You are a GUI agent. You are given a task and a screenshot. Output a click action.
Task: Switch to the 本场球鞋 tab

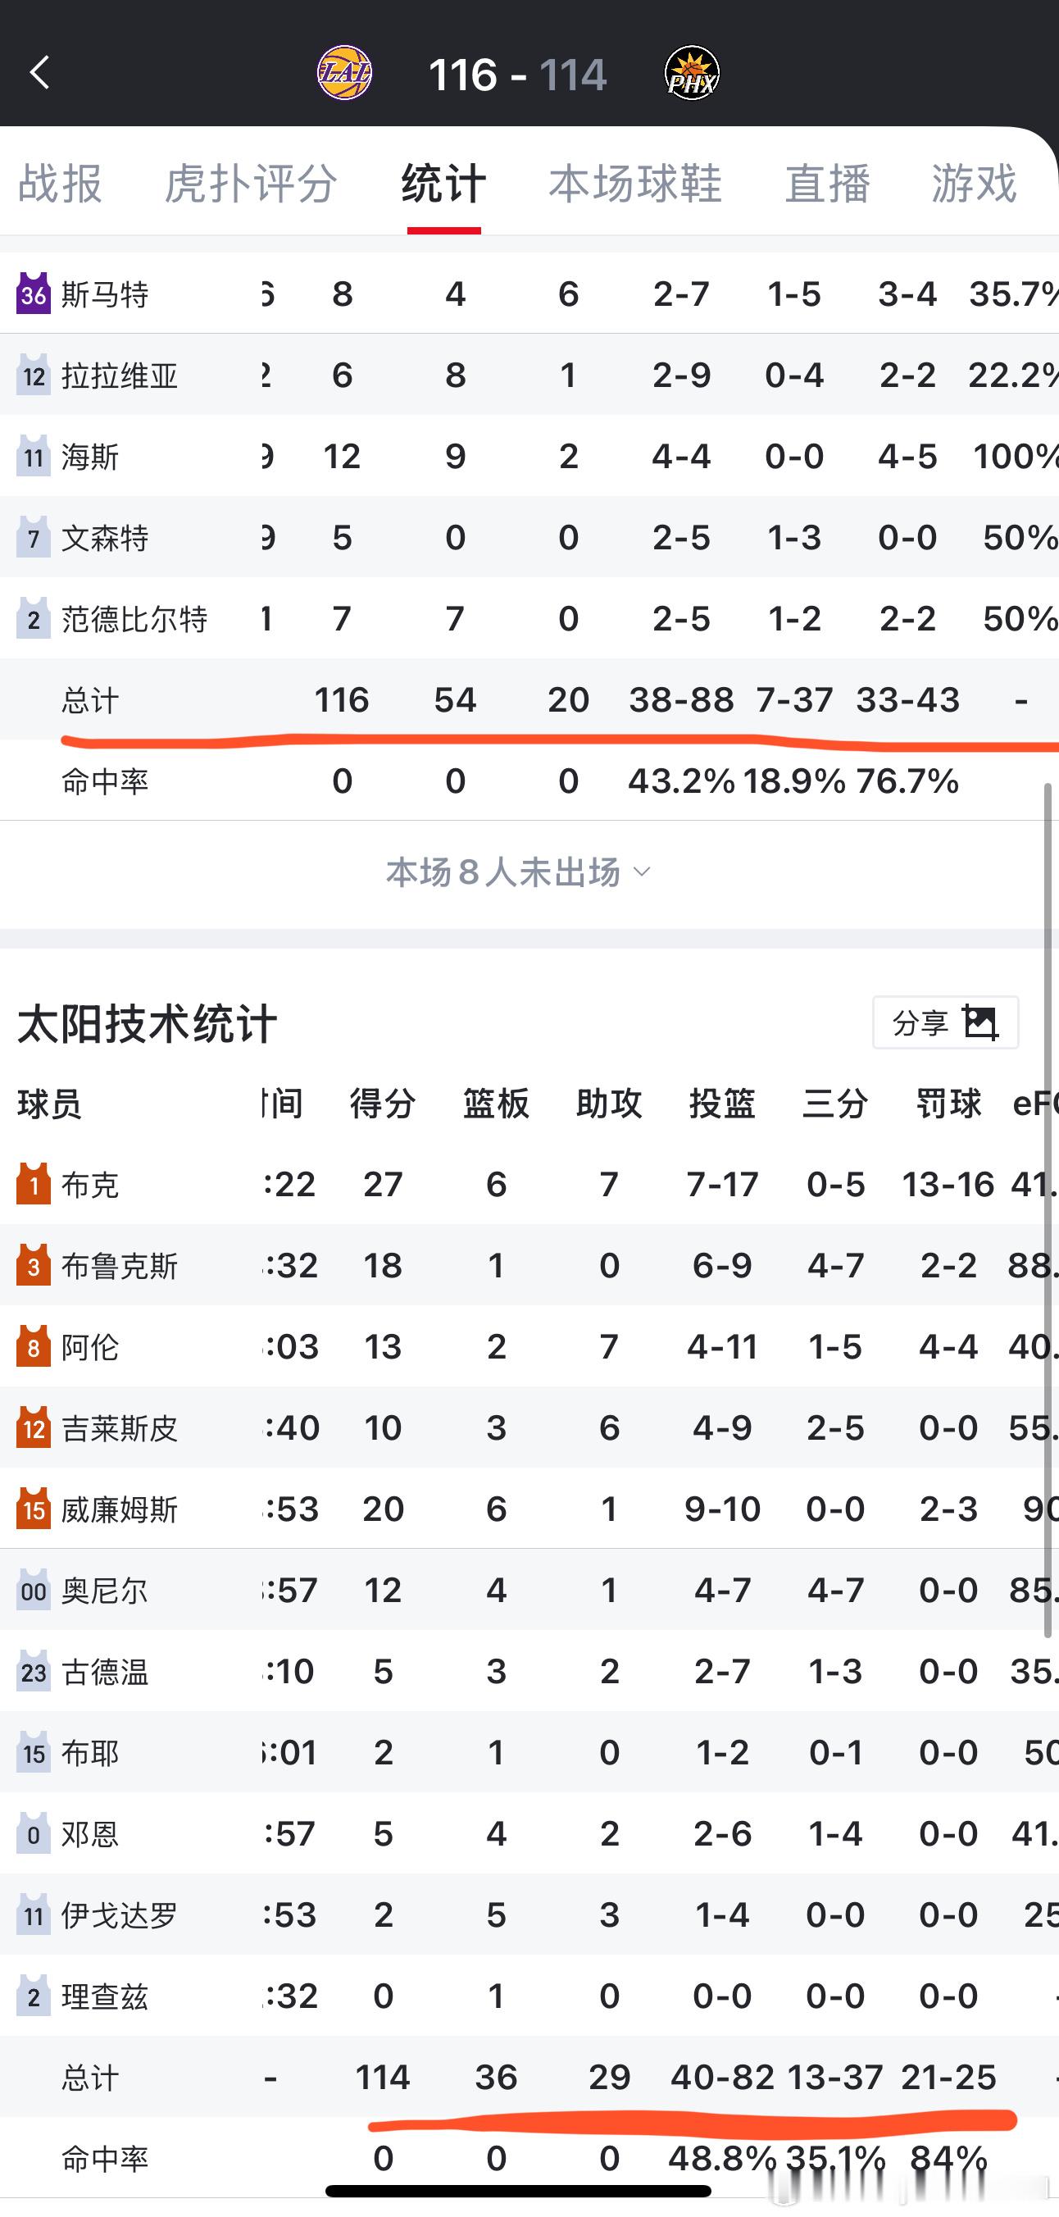(x=637, y=184)
